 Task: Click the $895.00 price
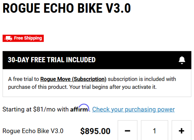point(95,131)
